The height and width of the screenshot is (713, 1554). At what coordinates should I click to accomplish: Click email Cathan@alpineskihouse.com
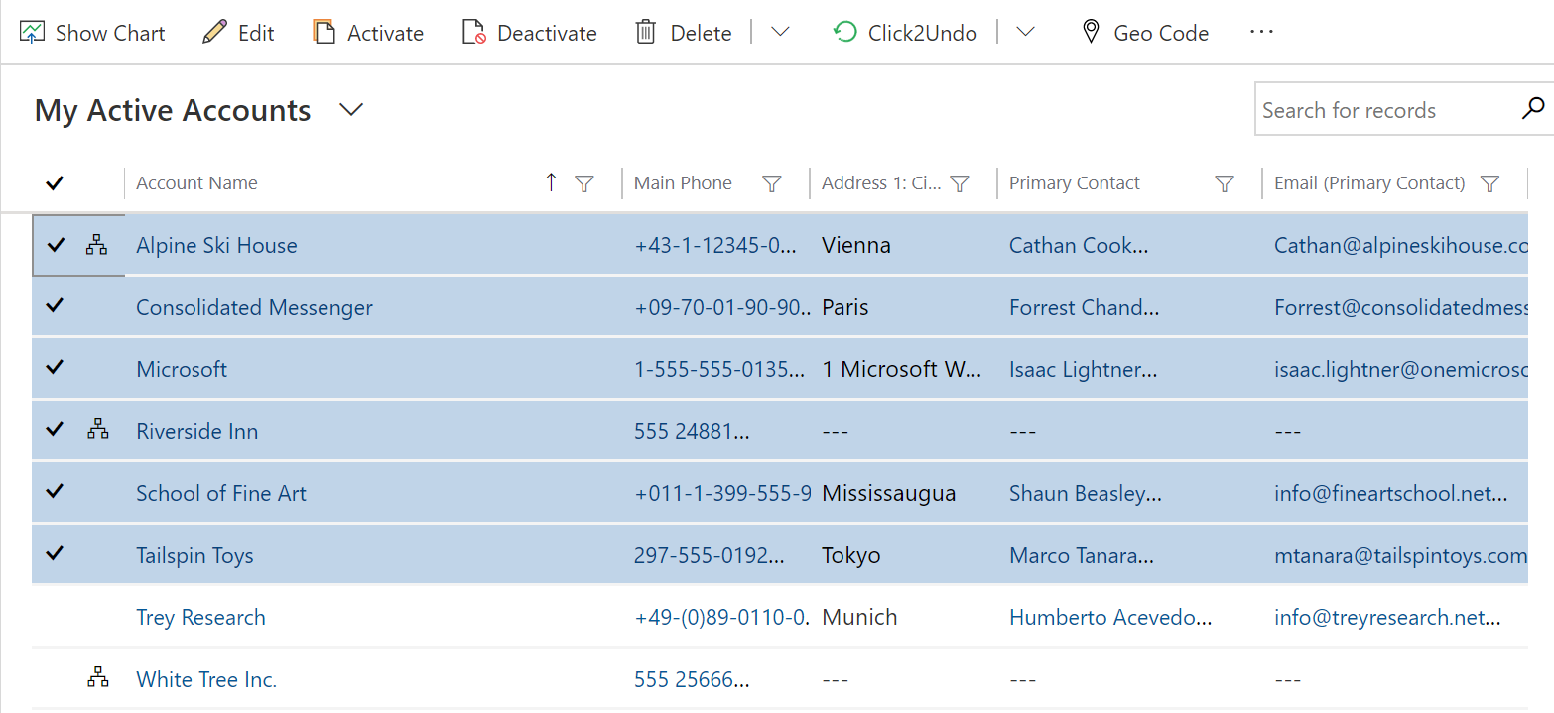point(1400,245)
